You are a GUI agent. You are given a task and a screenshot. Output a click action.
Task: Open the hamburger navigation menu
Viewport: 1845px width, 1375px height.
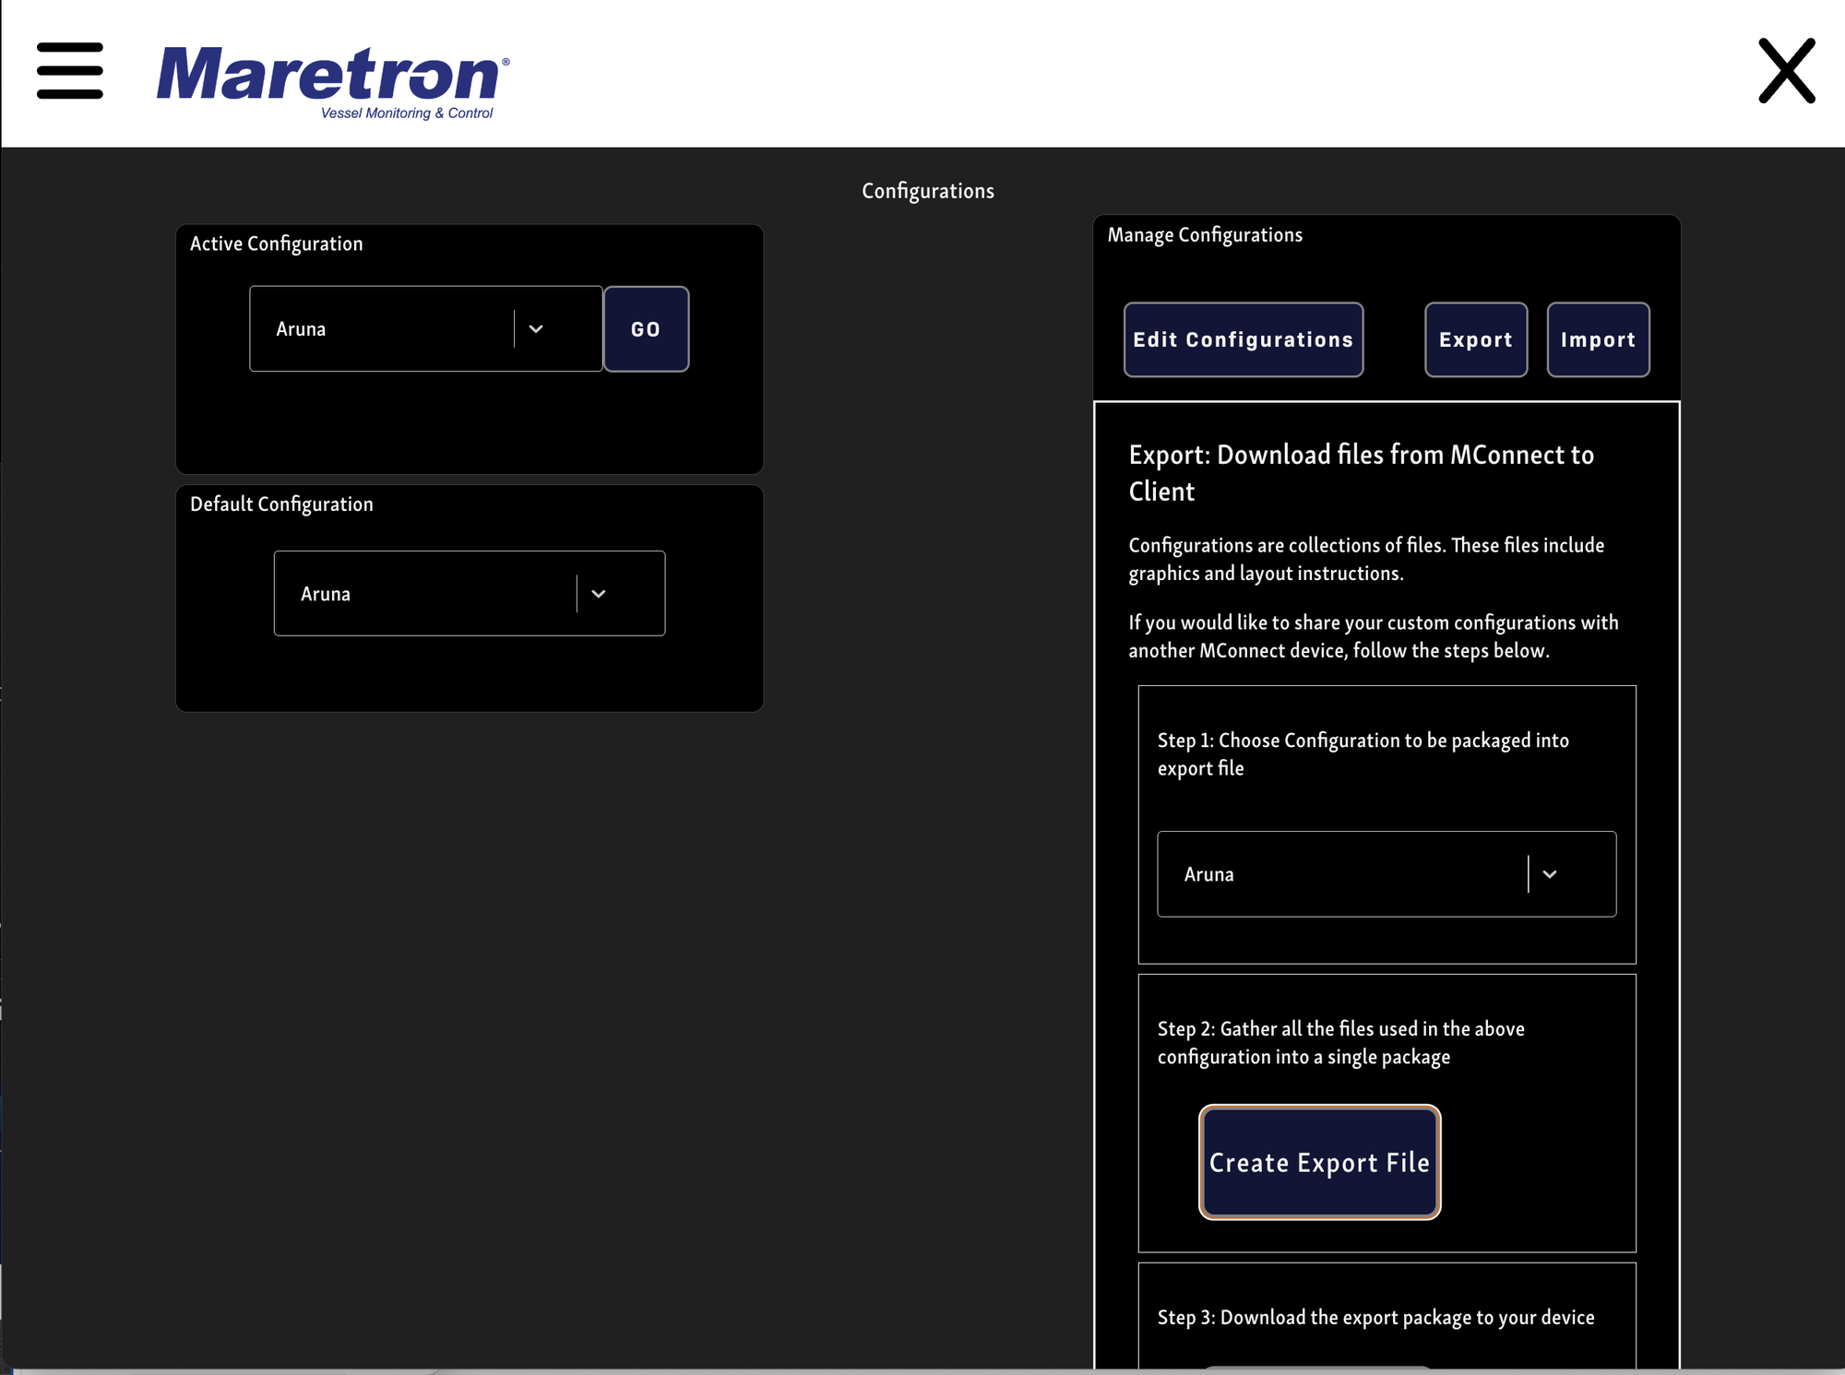pos(70,71)
